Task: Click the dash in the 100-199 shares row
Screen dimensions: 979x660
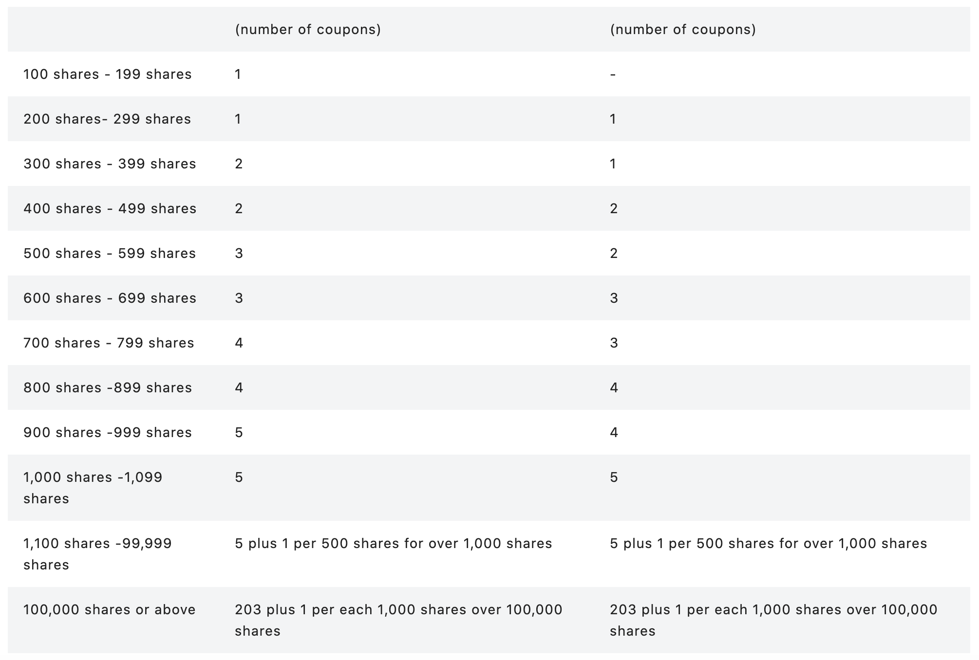Action: tap(613, 74)
